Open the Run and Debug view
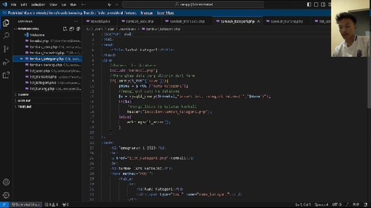Viewport: 371px width, 208px height. pyautogui.click(x=6, y=62)
